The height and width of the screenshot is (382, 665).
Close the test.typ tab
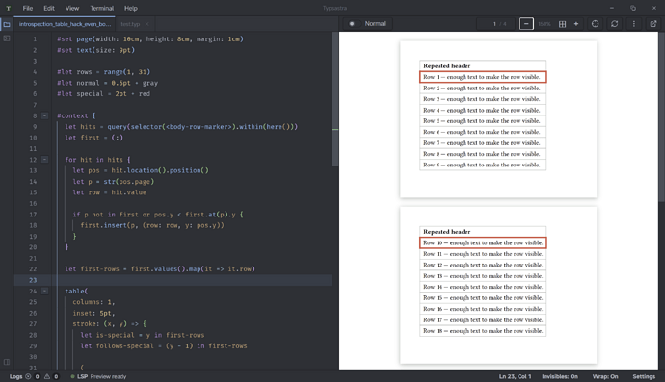(146, 24)
